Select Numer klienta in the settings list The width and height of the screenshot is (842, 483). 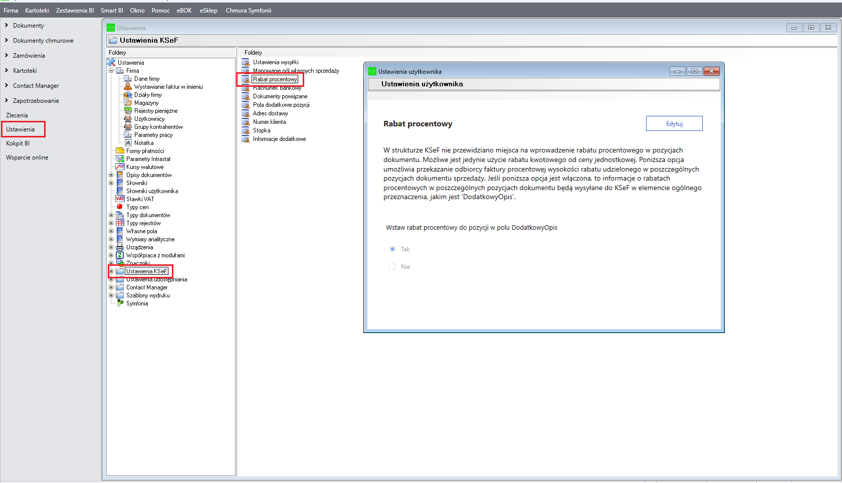pyautogui.click(x=269, y=122)
